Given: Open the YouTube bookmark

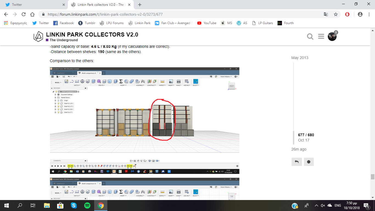Looking at the screenshot, I should point(207,23).
